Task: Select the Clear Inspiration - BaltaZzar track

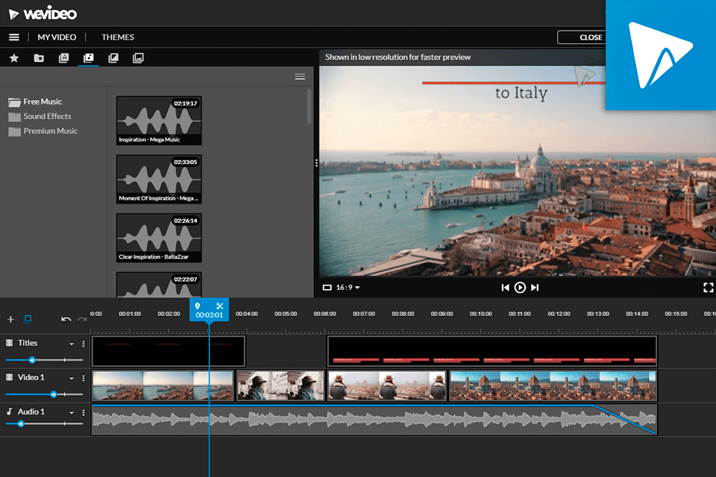Action: (x=159, y=237)
